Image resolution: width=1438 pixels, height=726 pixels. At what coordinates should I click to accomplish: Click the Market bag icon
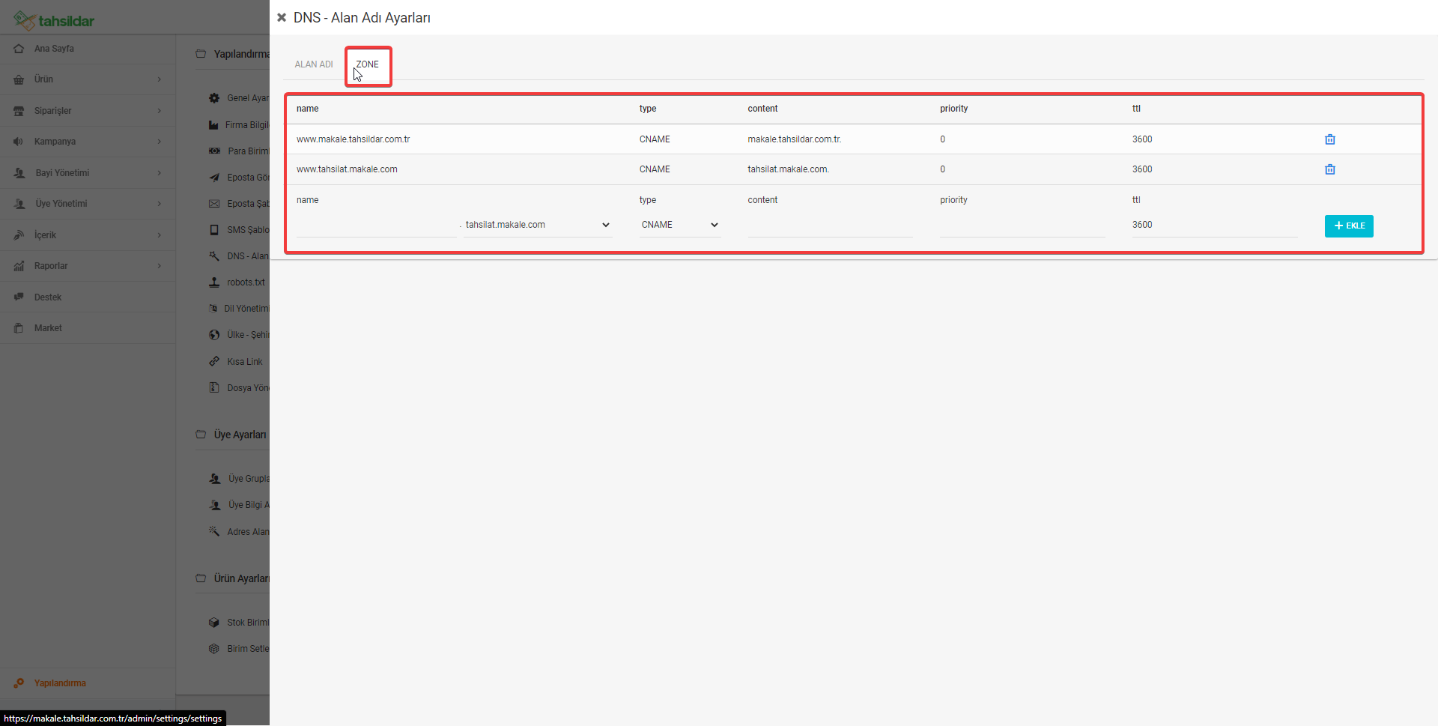click(19, 328)
